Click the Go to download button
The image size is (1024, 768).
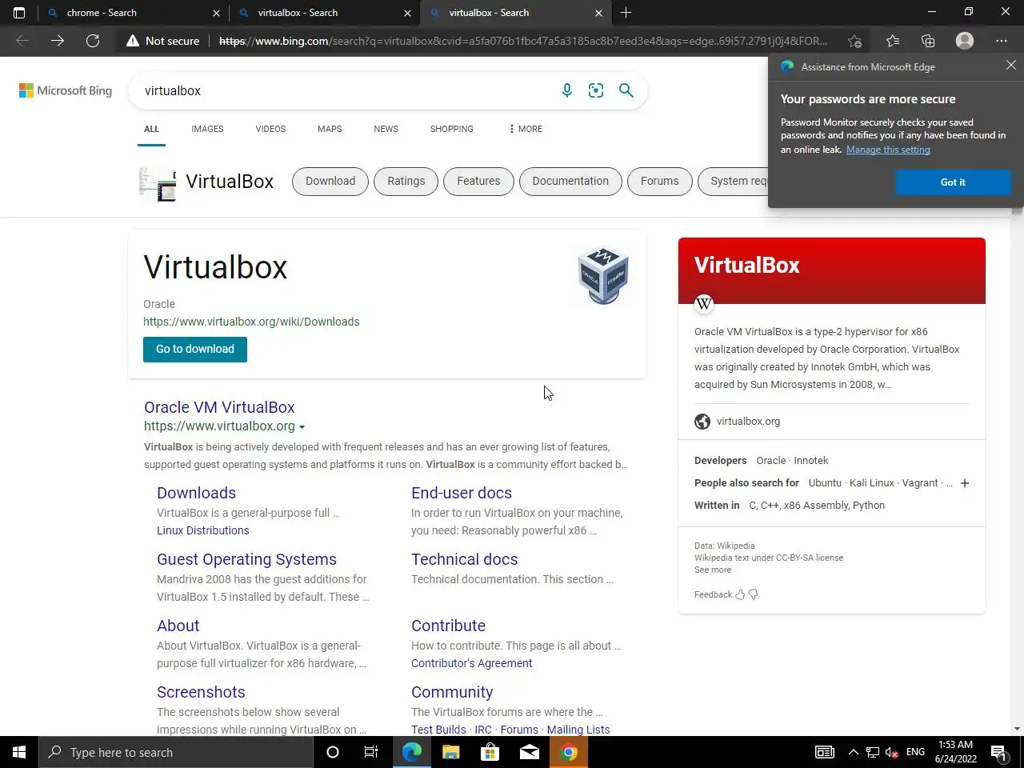tap(195, 349)
